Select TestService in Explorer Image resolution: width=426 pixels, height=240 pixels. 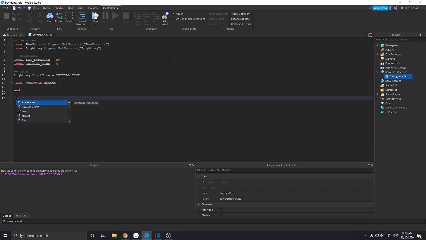tap(391, 112)
